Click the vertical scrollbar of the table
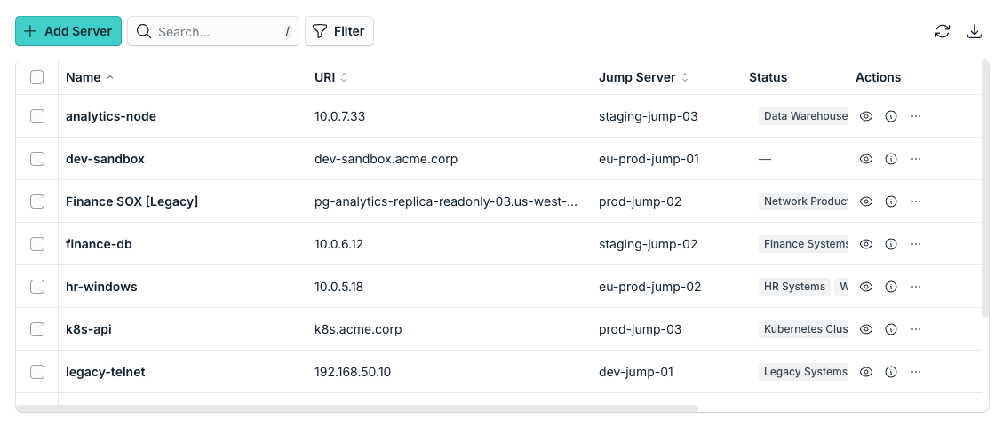This screenshot has width=1003, height=426. (985, 189)
